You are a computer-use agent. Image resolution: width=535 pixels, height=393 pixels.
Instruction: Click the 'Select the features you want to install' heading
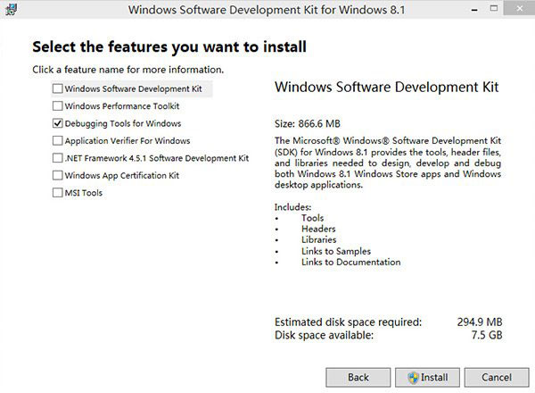point(169,47)
